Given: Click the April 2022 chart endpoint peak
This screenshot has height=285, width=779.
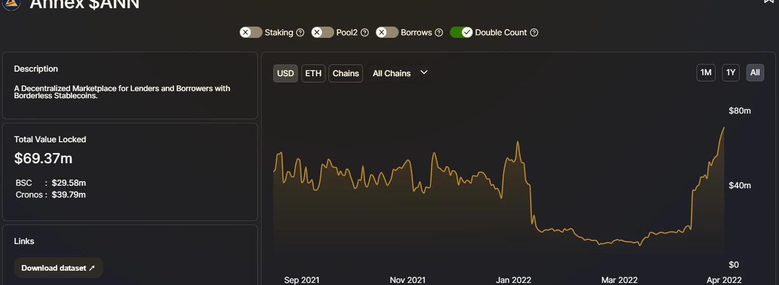Looking at the screenshot, I should tap(724, 128).
